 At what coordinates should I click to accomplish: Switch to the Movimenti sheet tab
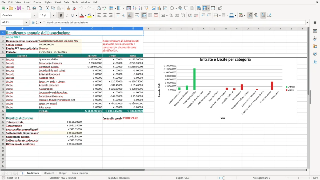[49, 173]
